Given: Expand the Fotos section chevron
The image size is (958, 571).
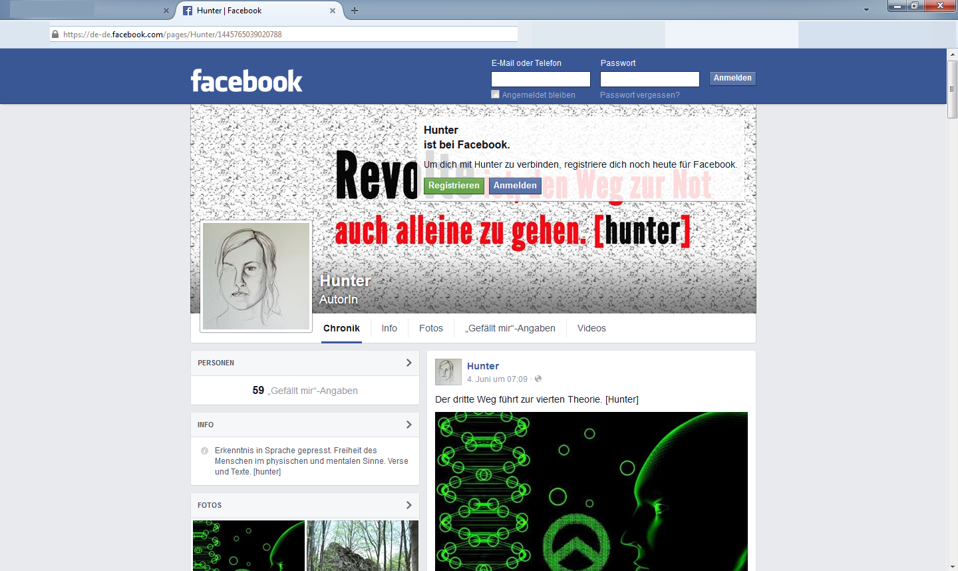Looking at the screenshot, I should pyautogui.click(x=408, y=505).
